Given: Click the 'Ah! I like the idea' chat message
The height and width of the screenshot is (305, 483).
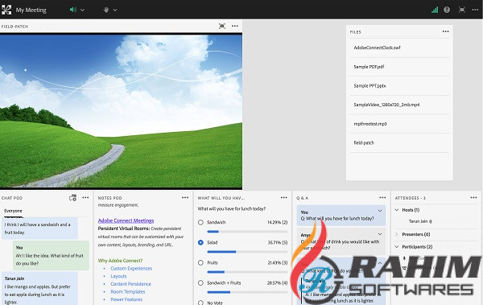Looking at the screenshot, I should 51,255.
